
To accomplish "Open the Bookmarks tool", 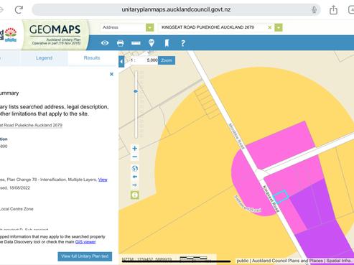I will coord(167,43).
